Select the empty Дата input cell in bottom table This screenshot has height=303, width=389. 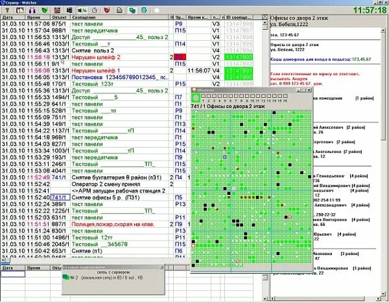(13, 274)
